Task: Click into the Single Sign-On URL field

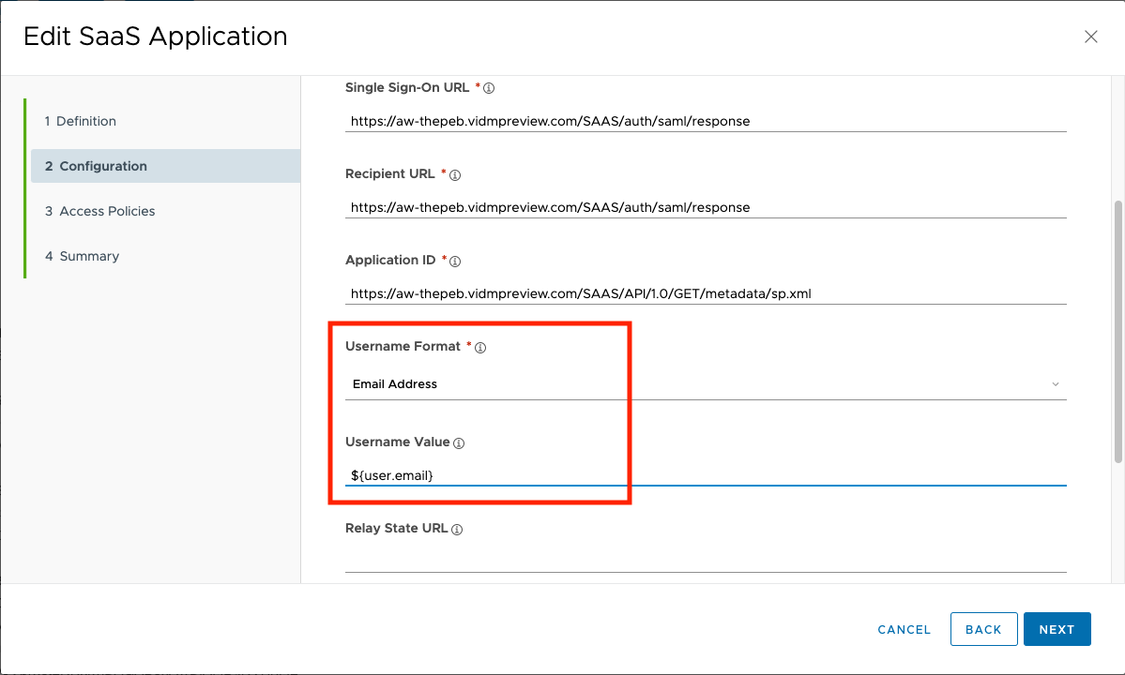Action: (x=704, y=121)
